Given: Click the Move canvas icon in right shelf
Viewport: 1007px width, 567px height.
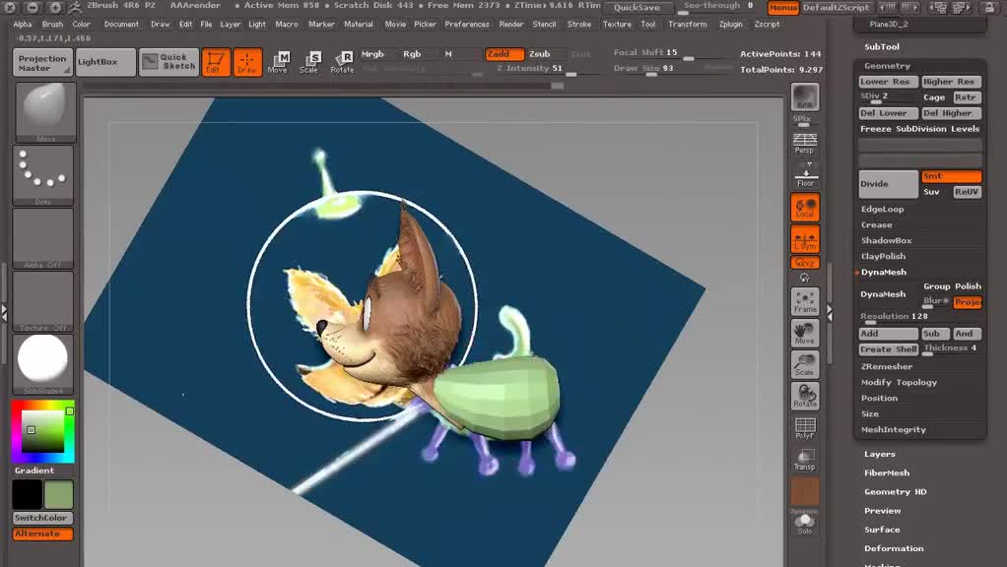Looking at the screenshot, I should click(x=805, y=333).
